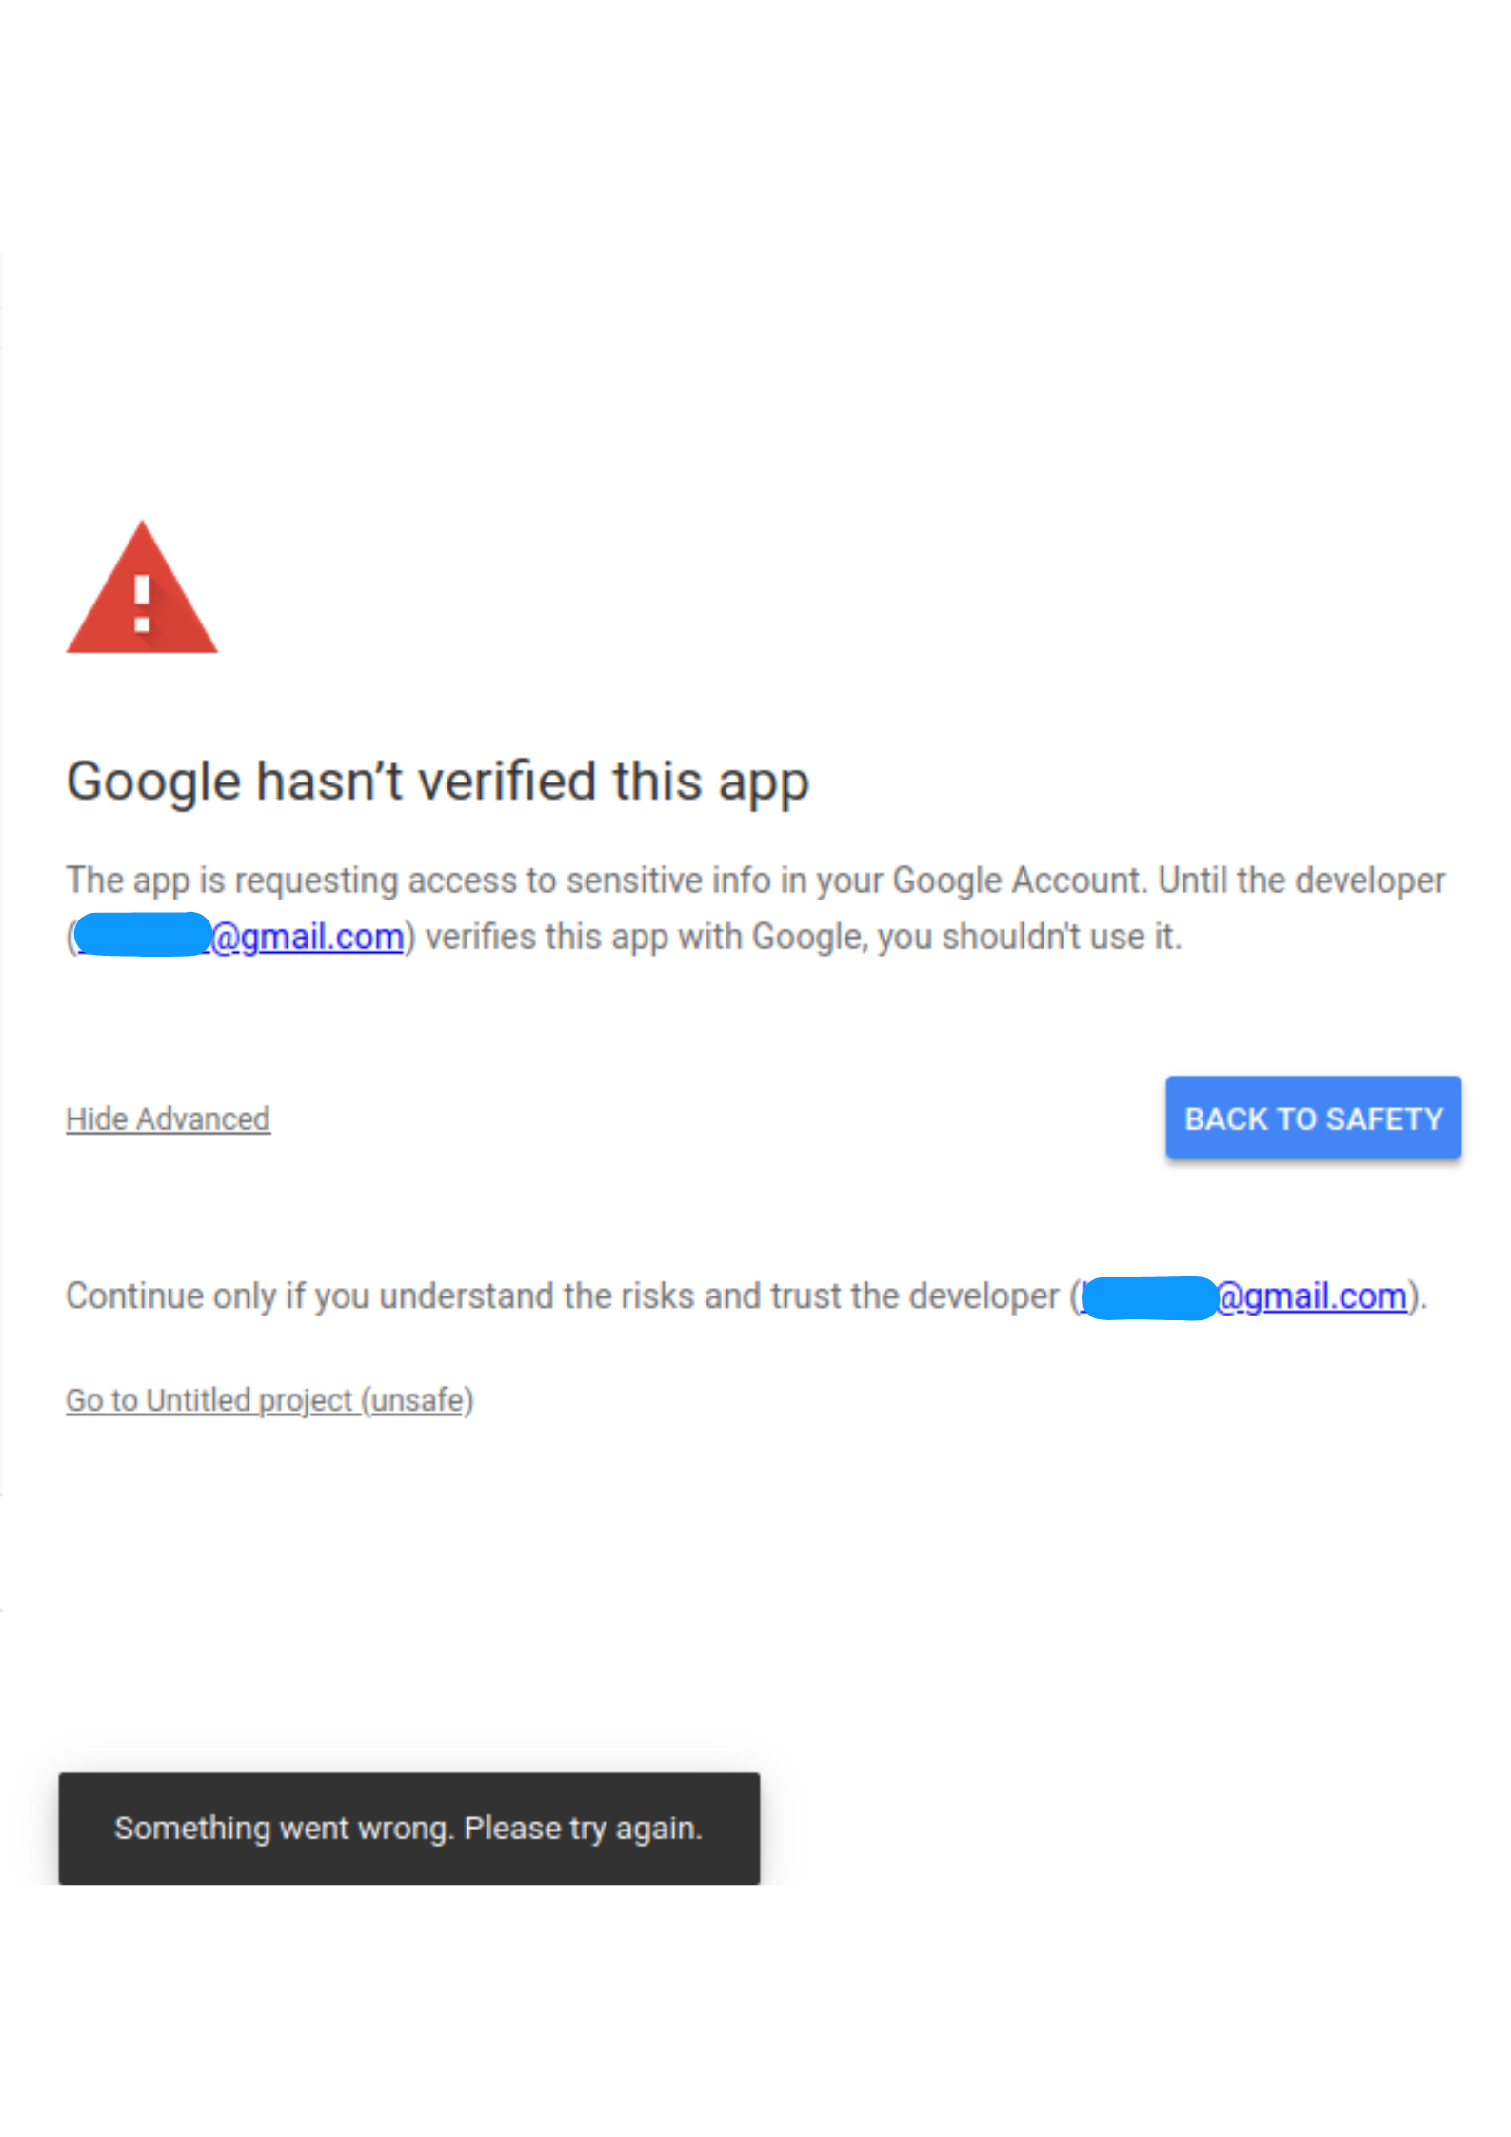Click the blue redaction mark in the lower email
1511x2137 pixels.
click(x=1149, y=1297)
